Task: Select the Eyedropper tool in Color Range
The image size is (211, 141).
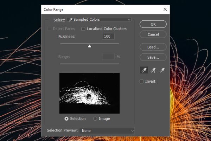Action: pyautogui.click(x=144, y=70)
